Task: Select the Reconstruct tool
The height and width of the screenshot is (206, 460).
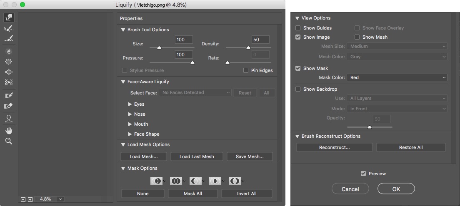Action: [9, 28]
